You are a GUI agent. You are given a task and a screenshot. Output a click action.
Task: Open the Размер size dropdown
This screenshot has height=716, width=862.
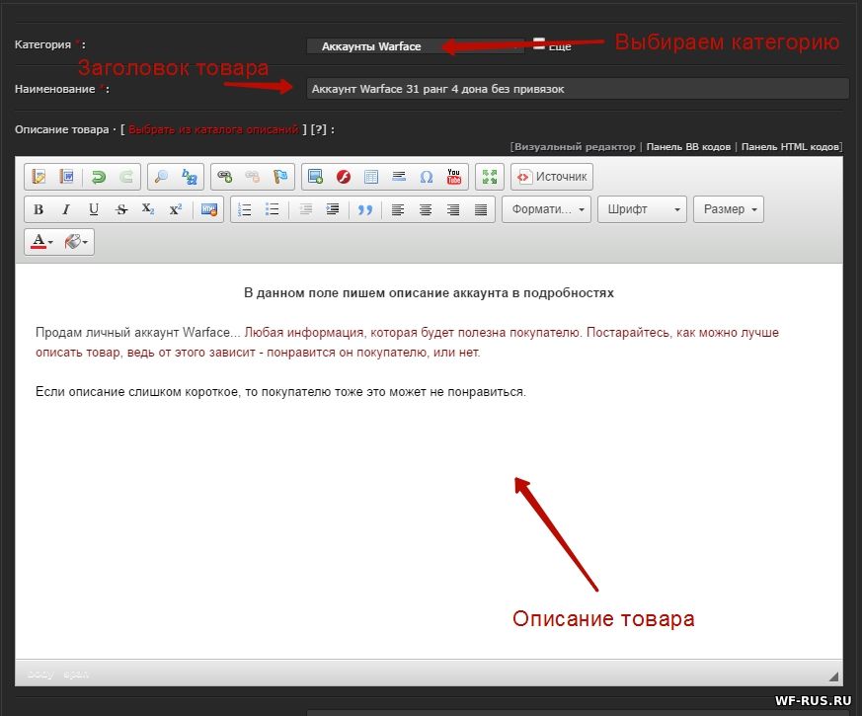tap(729, 209)
